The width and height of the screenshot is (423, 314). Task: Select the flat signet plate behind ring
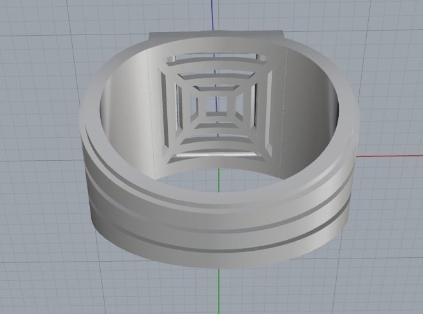(217, 37)
